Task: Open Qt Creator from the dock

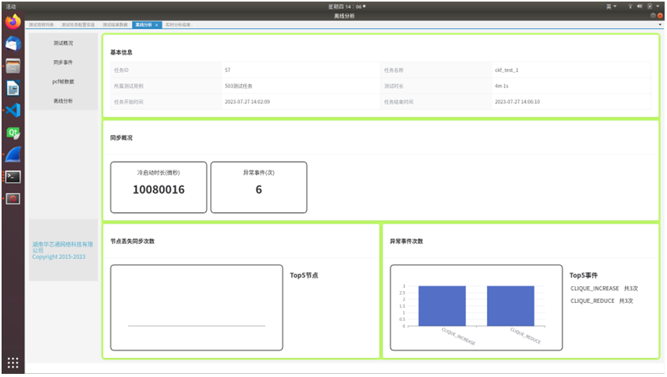Action: click(13, 133)
